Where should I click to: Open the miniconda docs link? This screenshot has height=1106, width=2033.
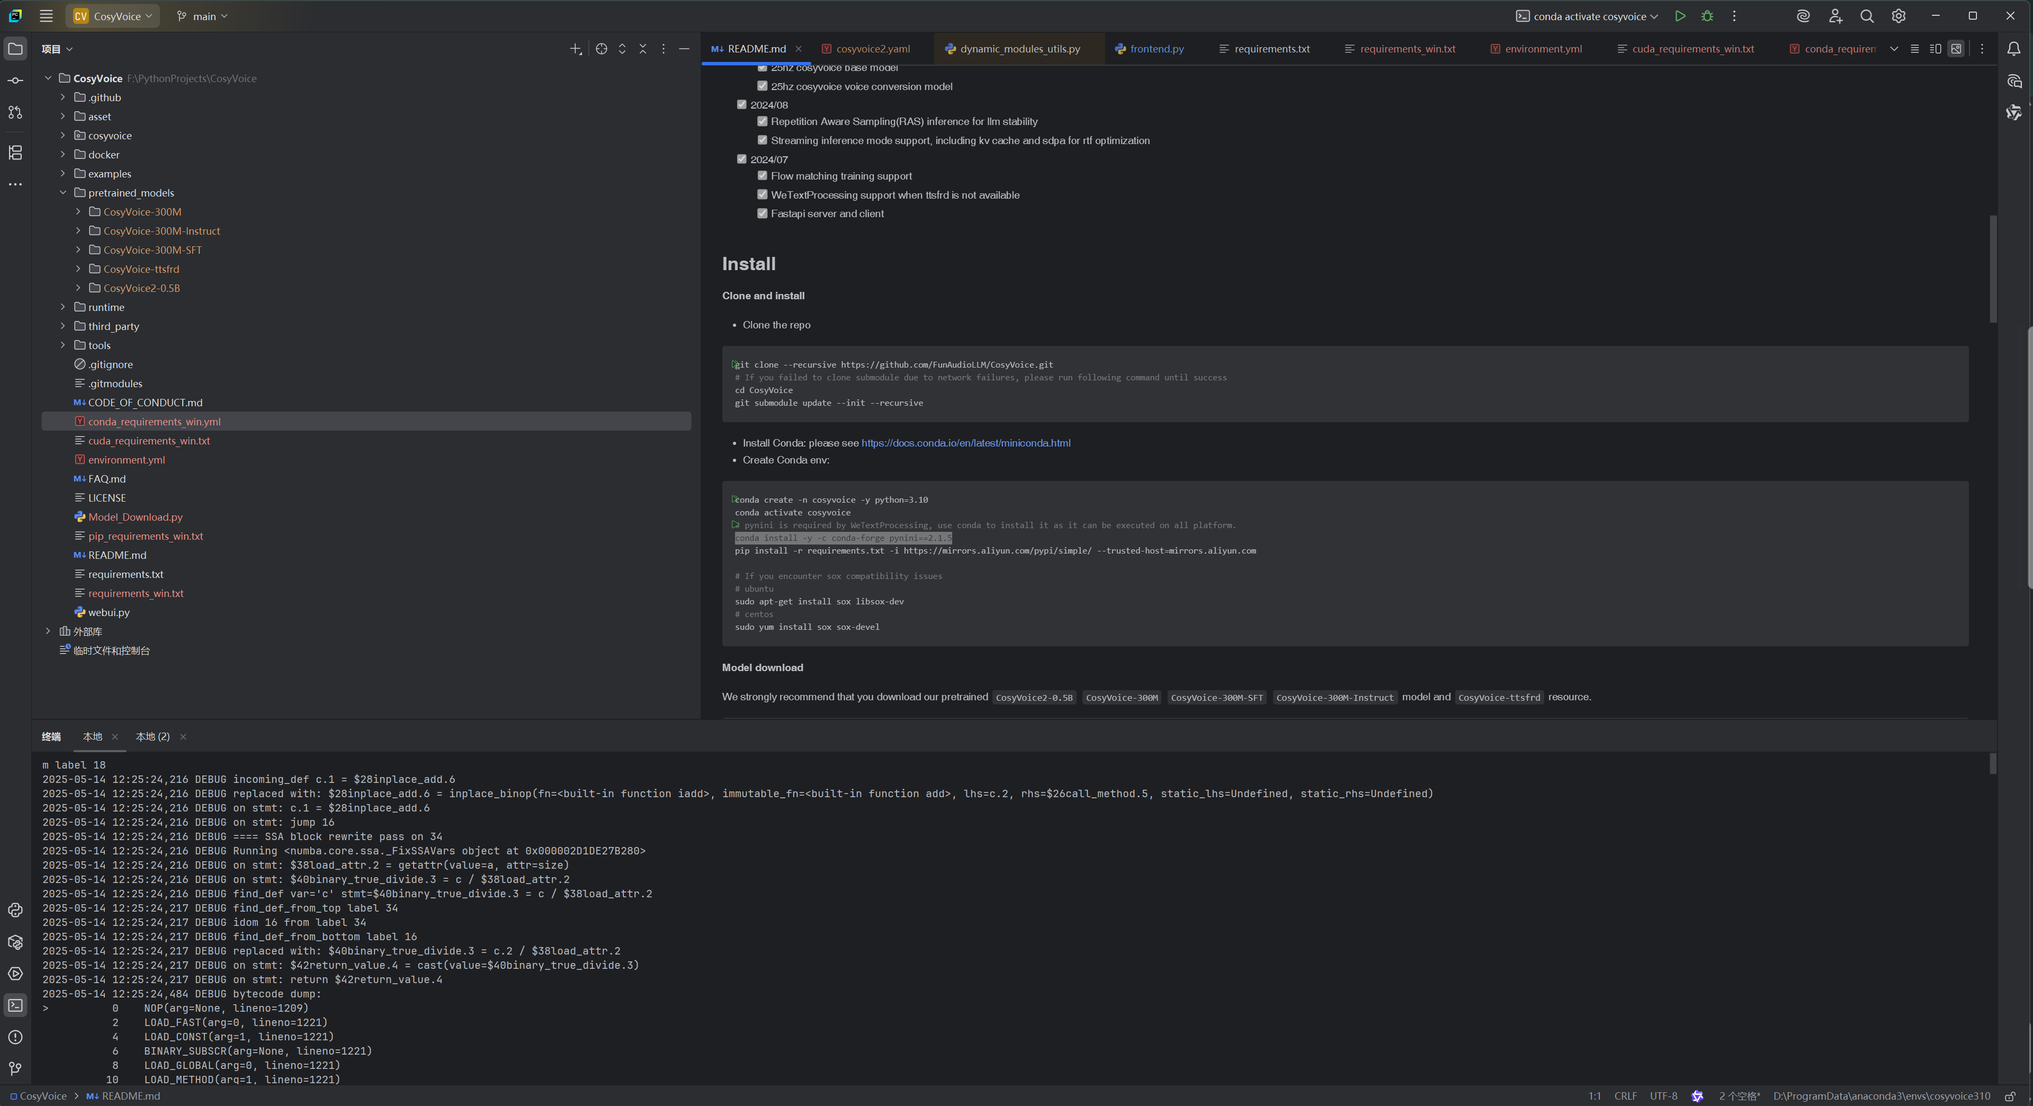click(965, 443)
